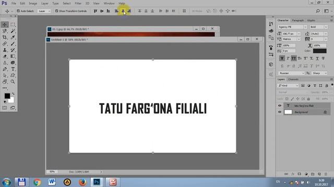
Task: Select the Brush tool
Action: (13, 44)
